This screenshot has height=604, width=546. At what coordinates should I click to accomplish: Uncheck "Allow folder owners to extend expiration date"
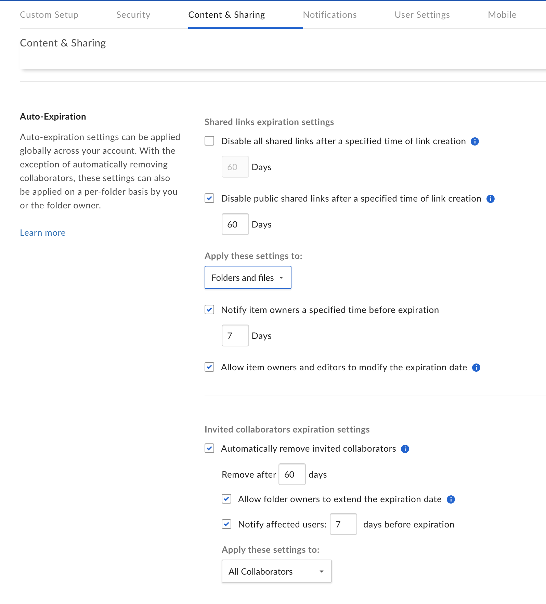(x=226, y=499)
